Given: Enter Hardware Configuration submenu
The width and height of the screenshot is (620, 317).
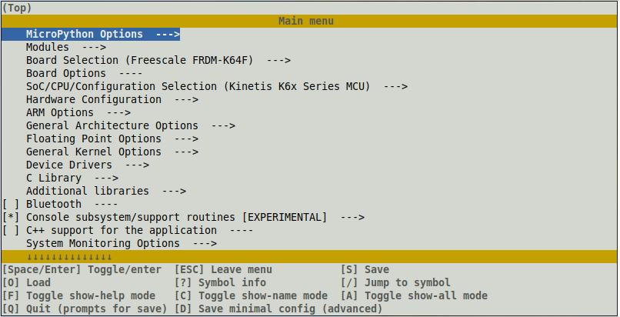Looking at the screenshot, I should tap(112, 99).
